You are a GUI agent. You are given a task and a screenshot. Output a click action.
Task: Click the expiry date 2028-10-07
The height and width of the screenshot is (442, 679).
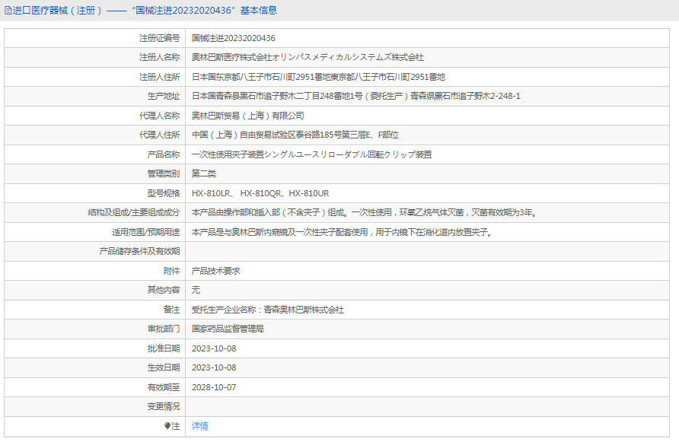[x=214, y=387]
